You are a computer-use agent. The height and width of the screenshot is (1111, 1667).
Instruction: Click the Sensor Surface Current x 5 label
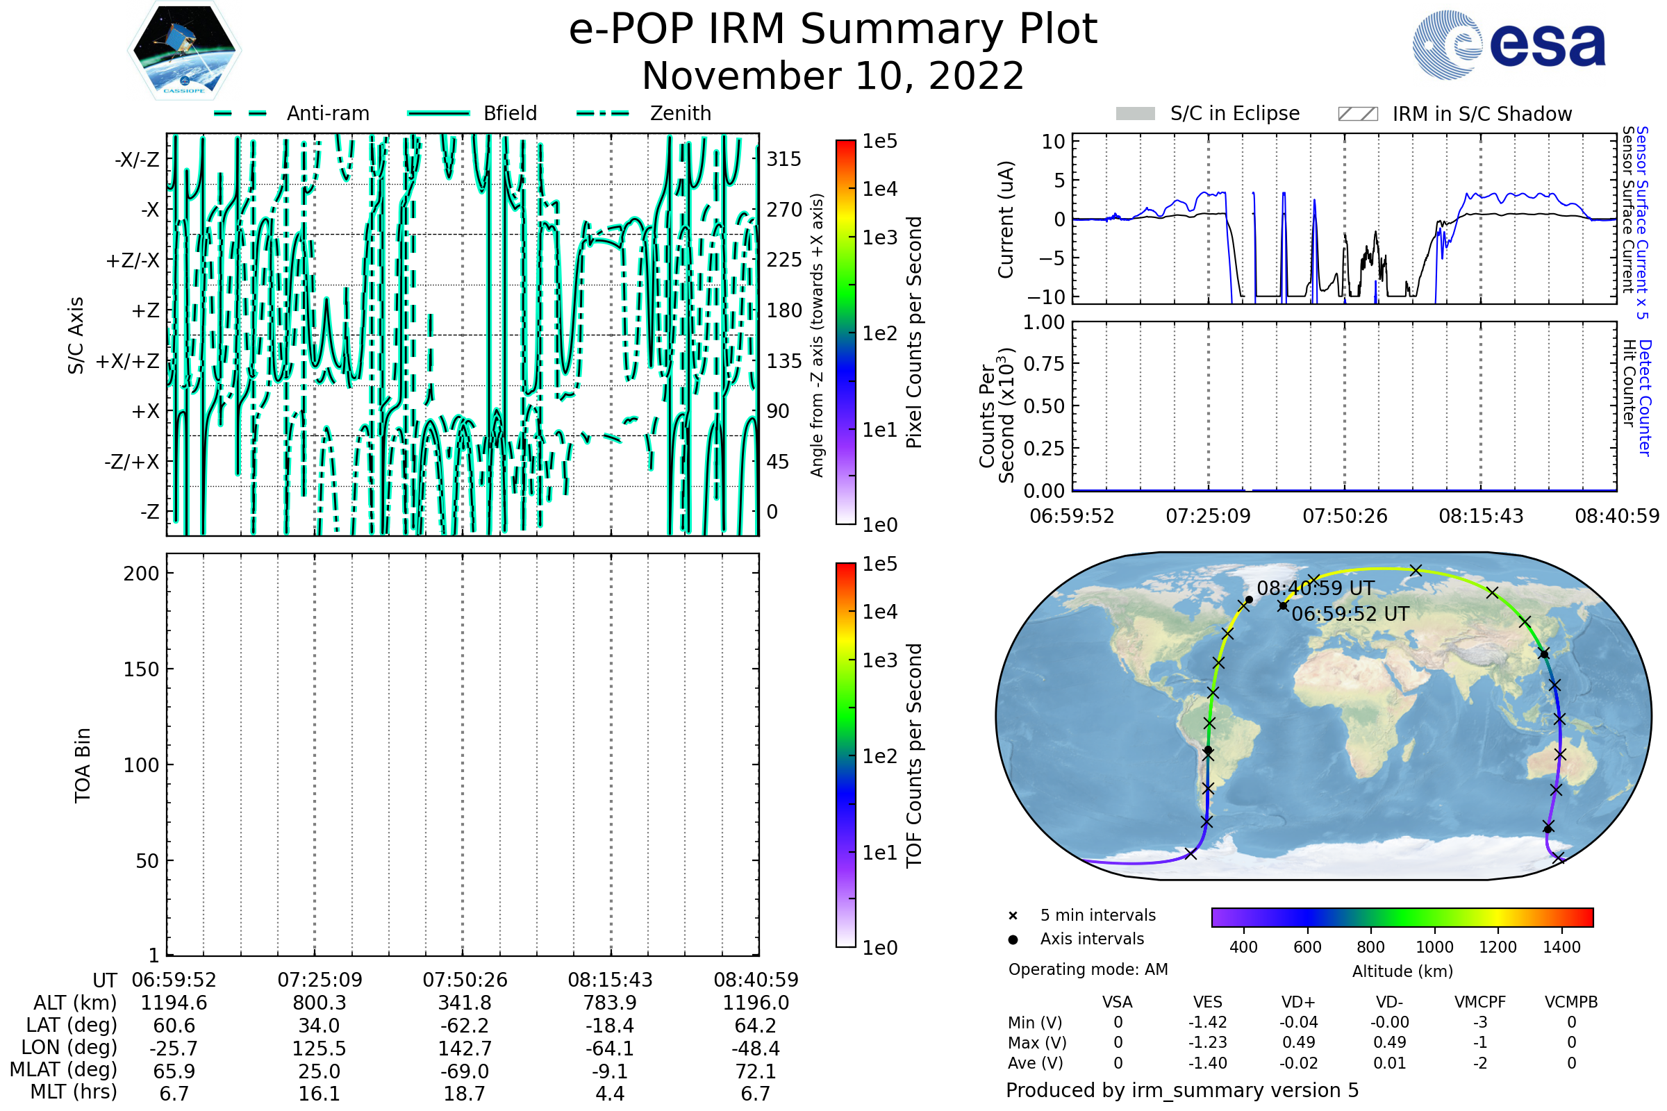point(1642,222)
